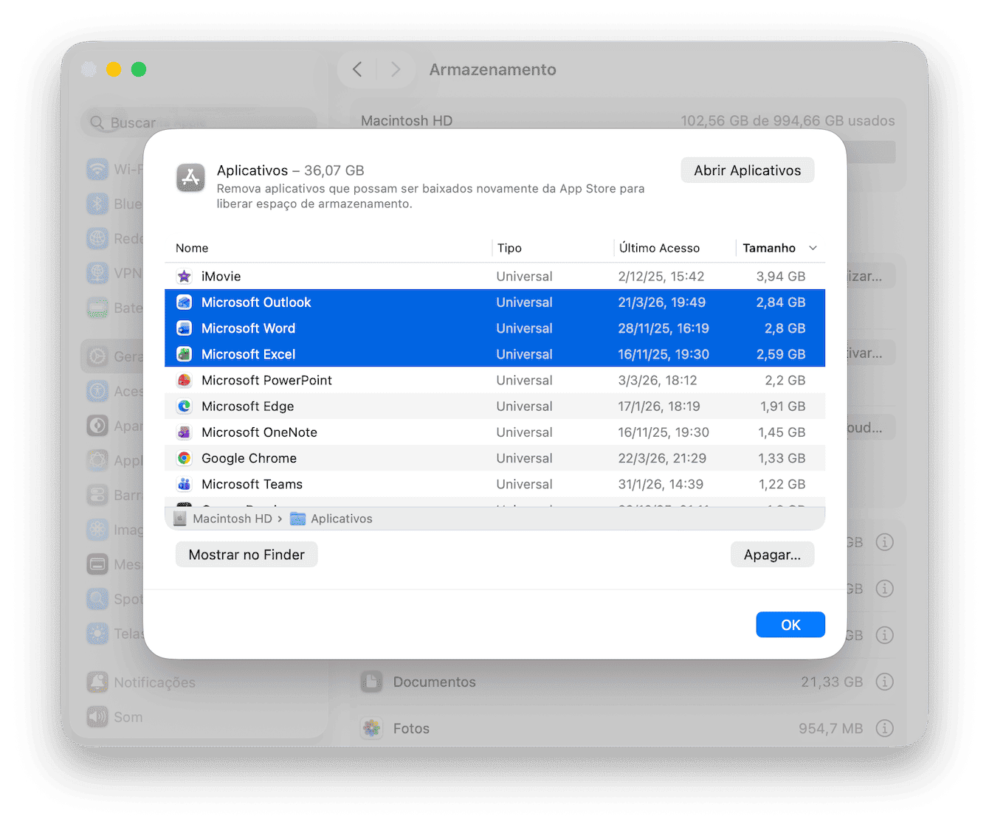
Task: Select the iMovie row name
Action: (221, 277)
